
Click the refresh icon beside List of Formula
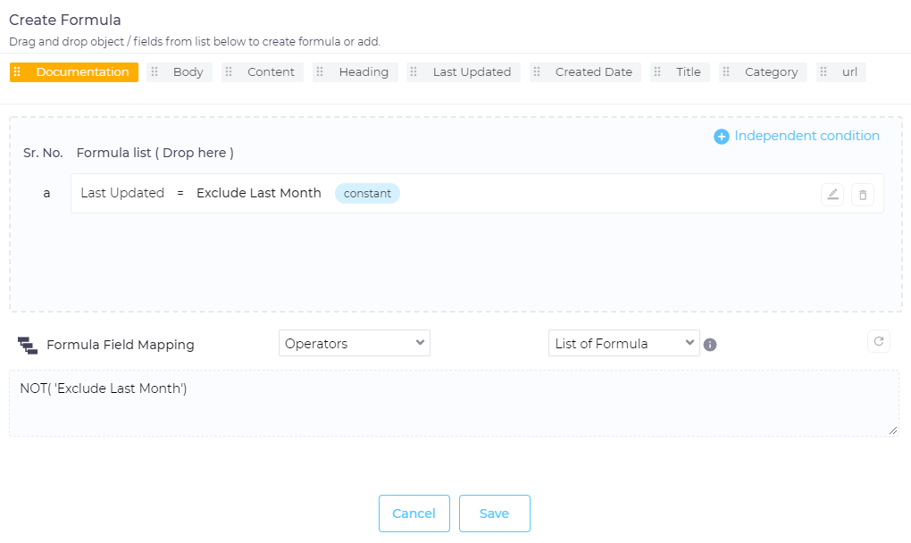click(x=879, y=341)
